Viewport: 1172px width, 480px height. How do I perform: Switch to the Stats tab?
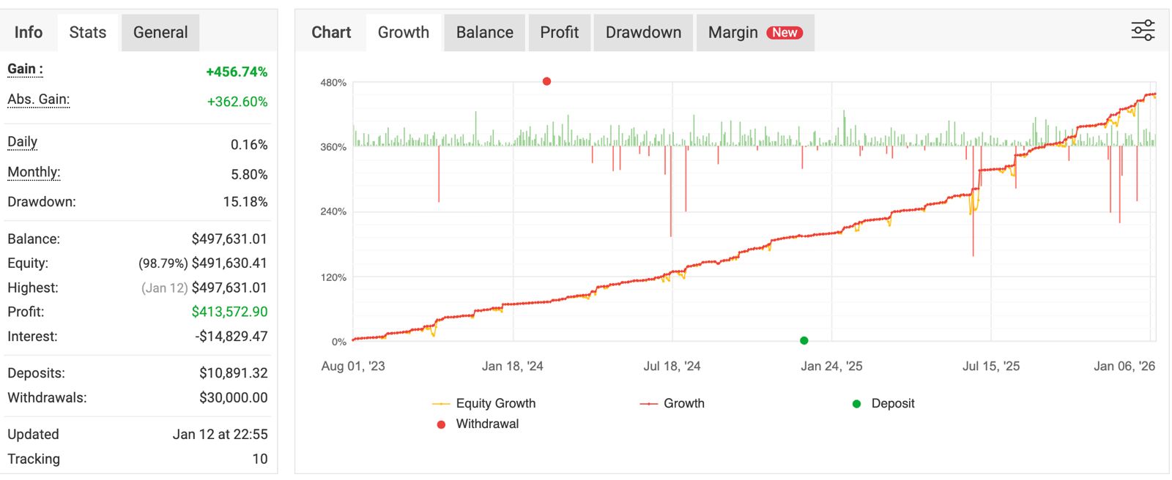click(x=88, y=32)
